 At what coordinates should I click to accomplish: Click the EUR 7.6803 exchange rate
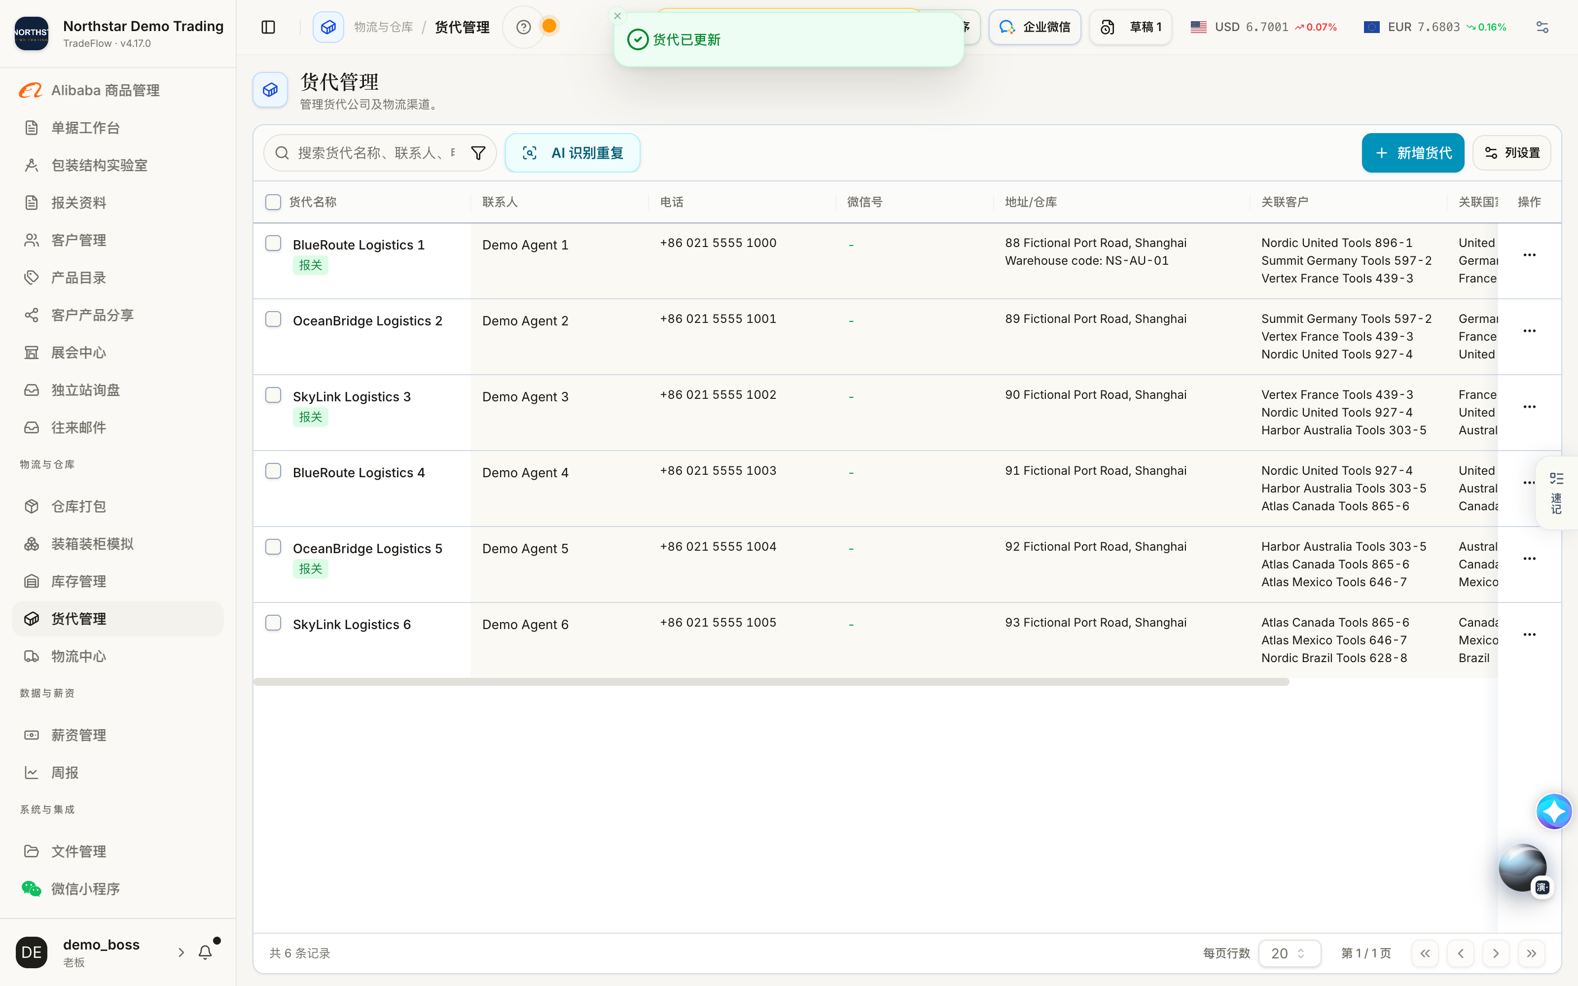tap(1435, 27)
